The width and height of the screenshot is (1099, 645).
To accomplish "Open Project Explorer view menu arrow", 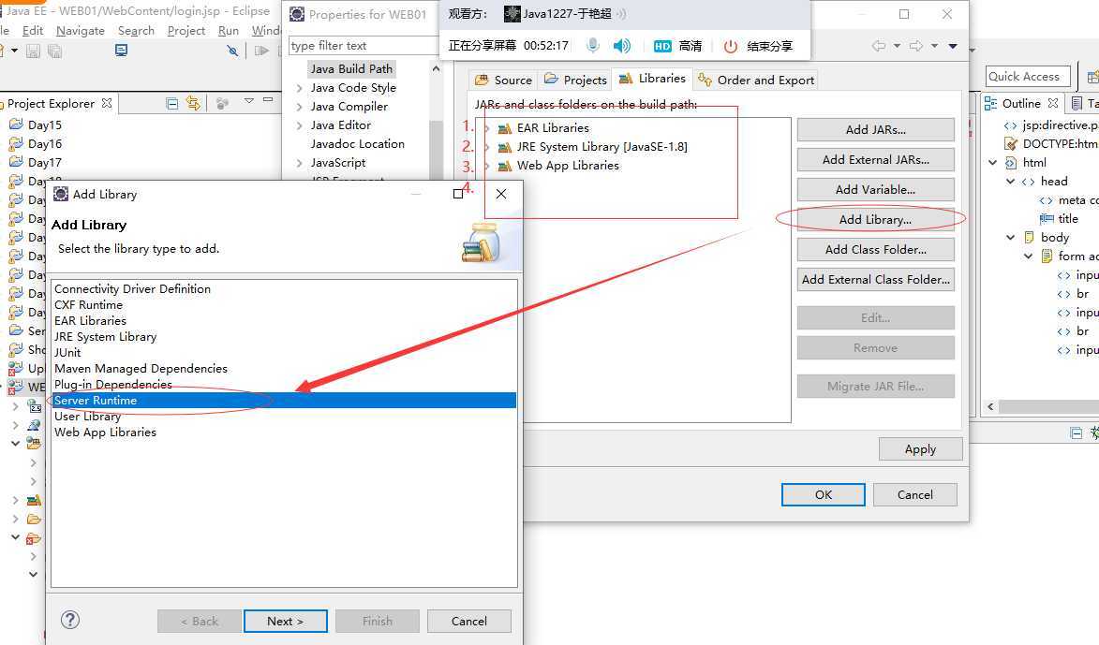I will click(248, 101).
